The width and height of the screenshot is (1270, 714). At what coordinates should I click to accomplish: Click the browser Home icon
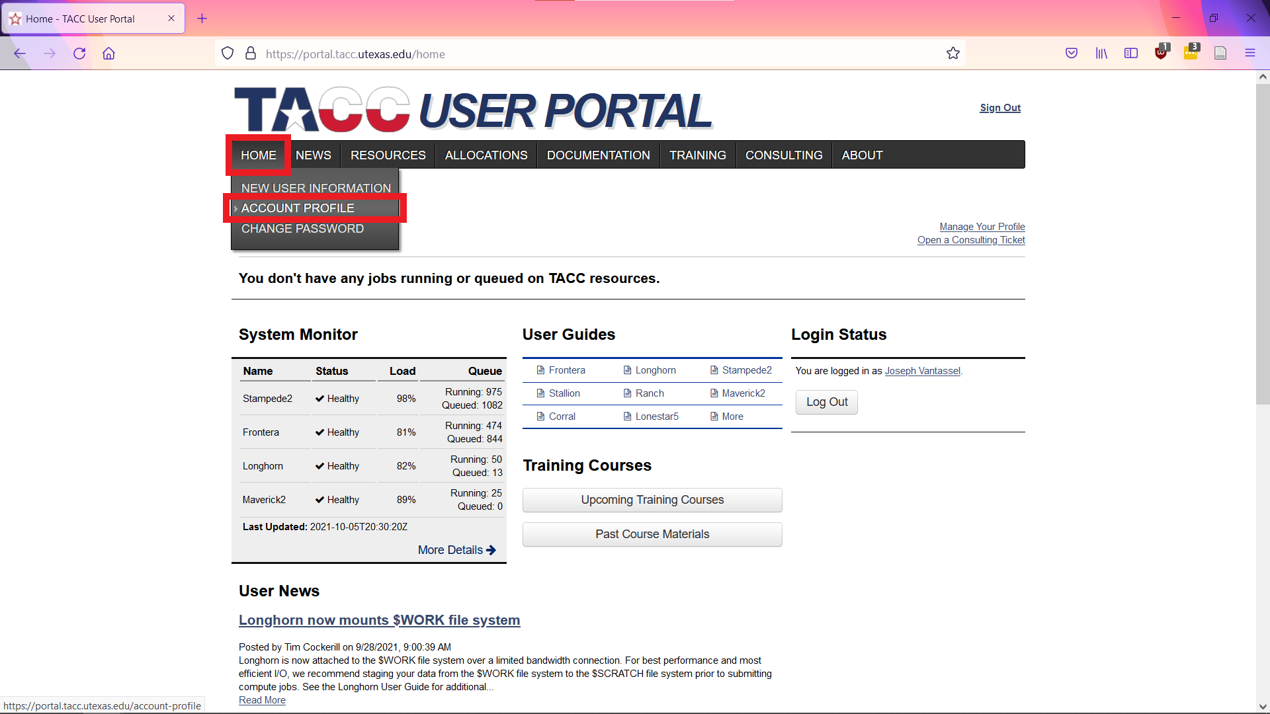click(108, 54)
